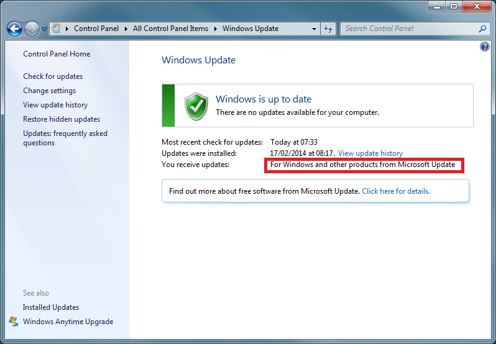Click Check for updates
Viewport: 496px width, 344px height.
click(x=53, y=76)
